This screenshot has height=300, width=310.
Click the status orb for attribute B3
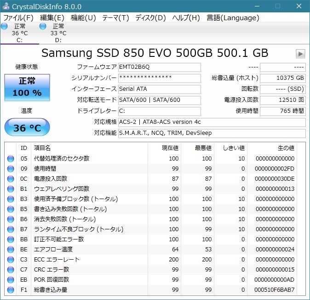tap(11, 199)
